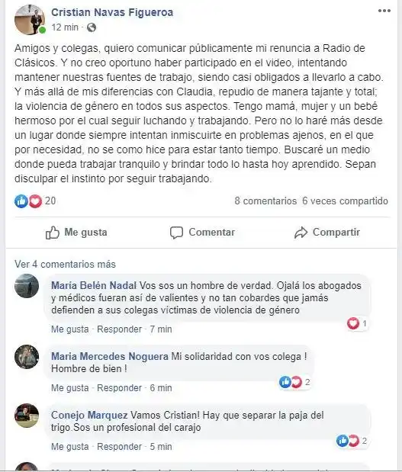Open Conejo Marquez profile name
This screenshot has width=402, height=472.
[x=89, y=415]
